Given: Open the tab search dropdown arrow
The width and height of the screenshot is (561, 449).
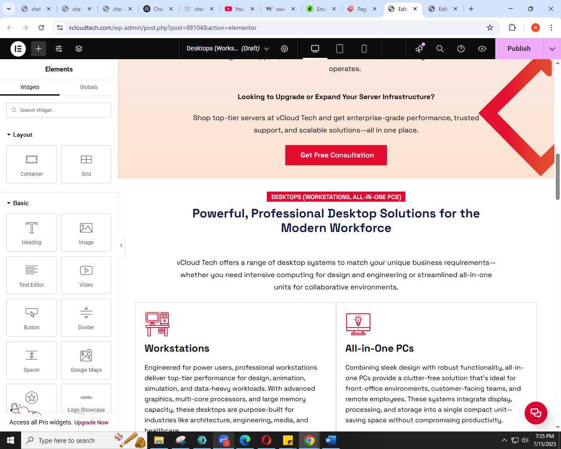Looking at the screenshot, I should (x=8, y=9).
